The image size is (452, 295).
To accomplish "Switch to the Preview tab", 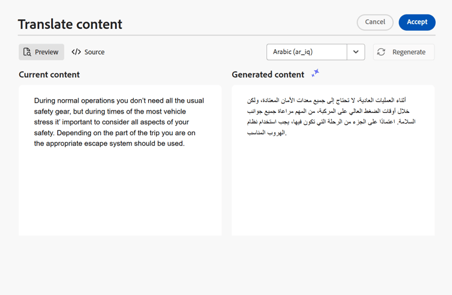I will coord(42,52).
